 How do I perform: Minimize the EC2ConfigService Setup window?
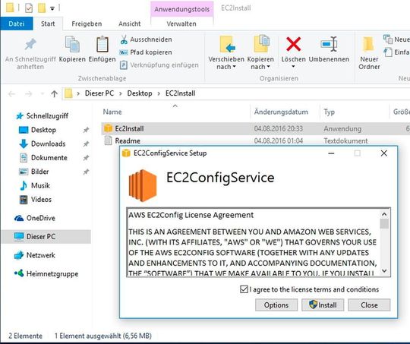pyautogui.click(x=331, y=153)
